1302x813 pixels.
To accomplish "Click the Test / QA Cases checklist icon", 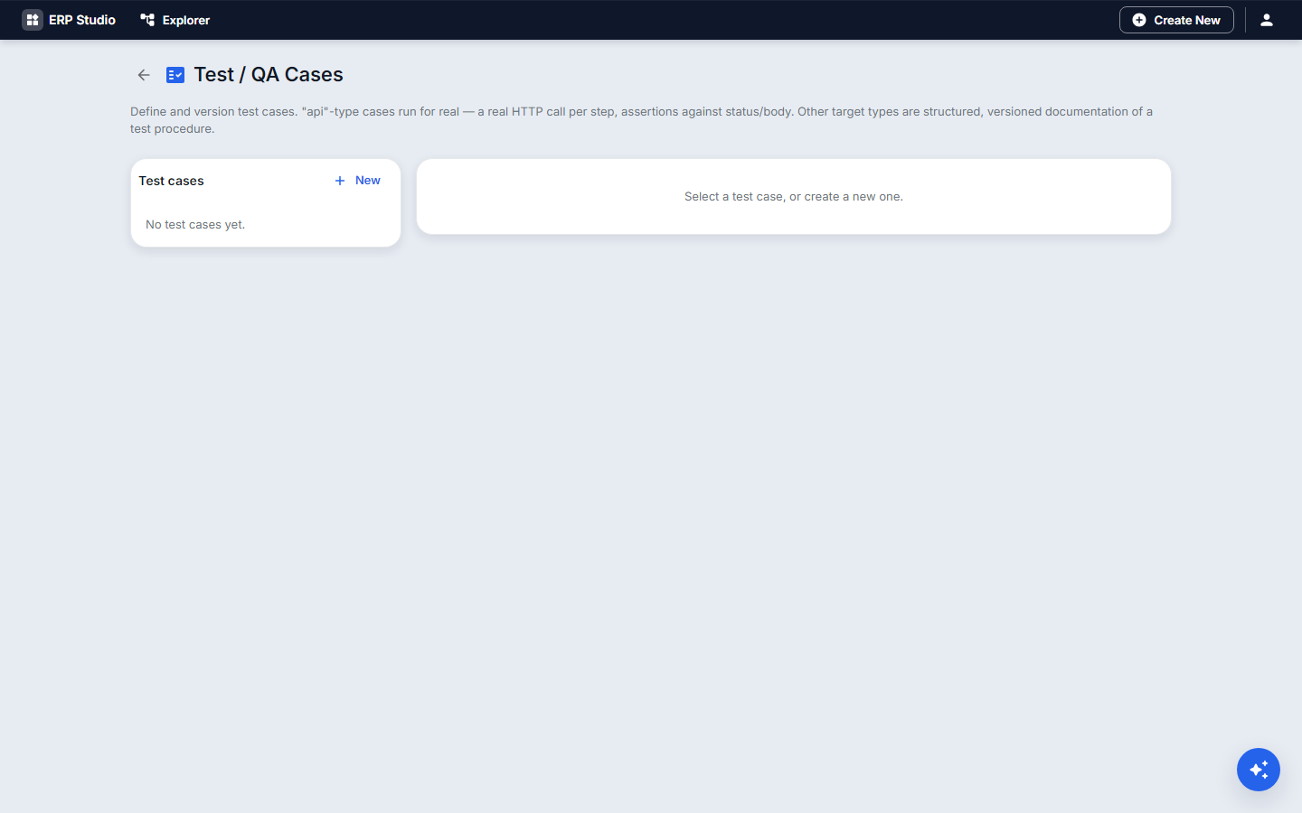I will click(x=175, y=75).
